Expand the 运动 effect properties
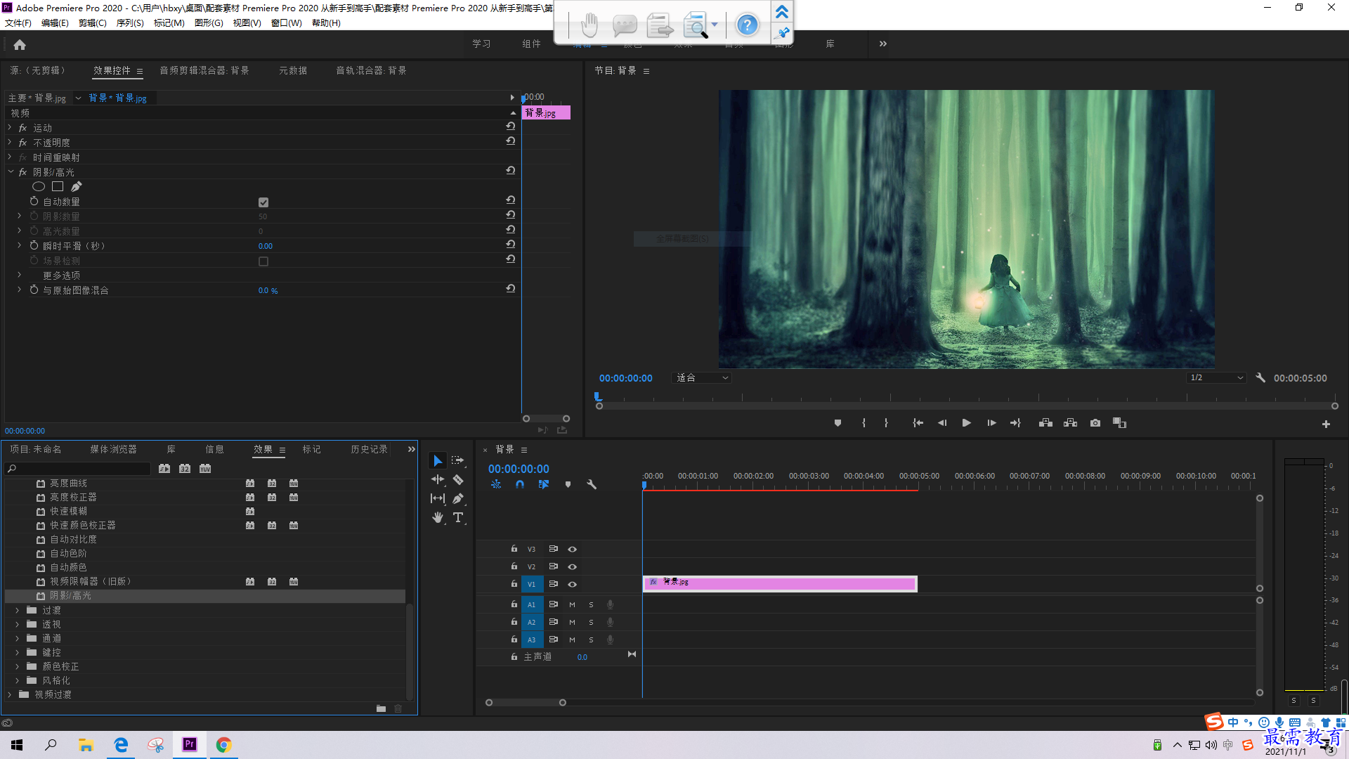The height and width of the screenshot is (759, 1349). pos(10,127)
